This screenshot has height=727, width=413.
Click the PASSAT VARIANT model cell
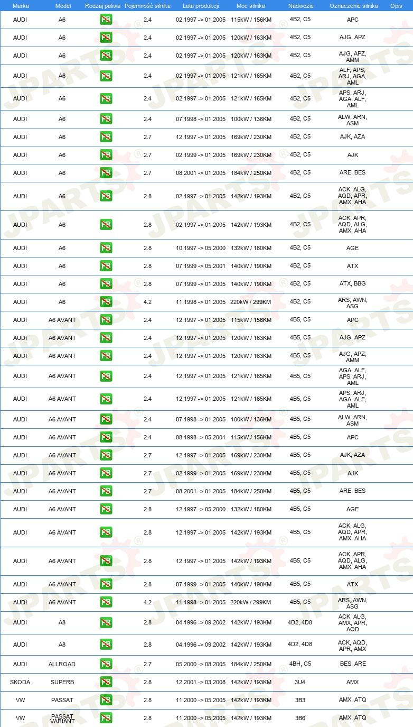[62, 718]
